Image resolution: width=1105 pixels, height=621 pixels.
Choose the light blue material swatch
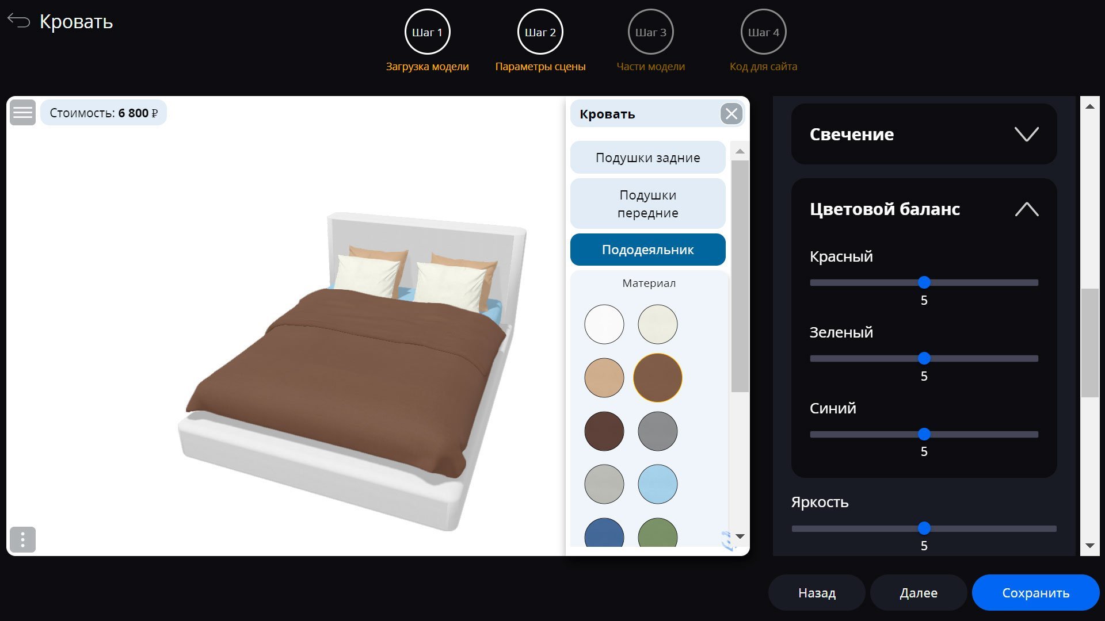(x=658, y=484)
